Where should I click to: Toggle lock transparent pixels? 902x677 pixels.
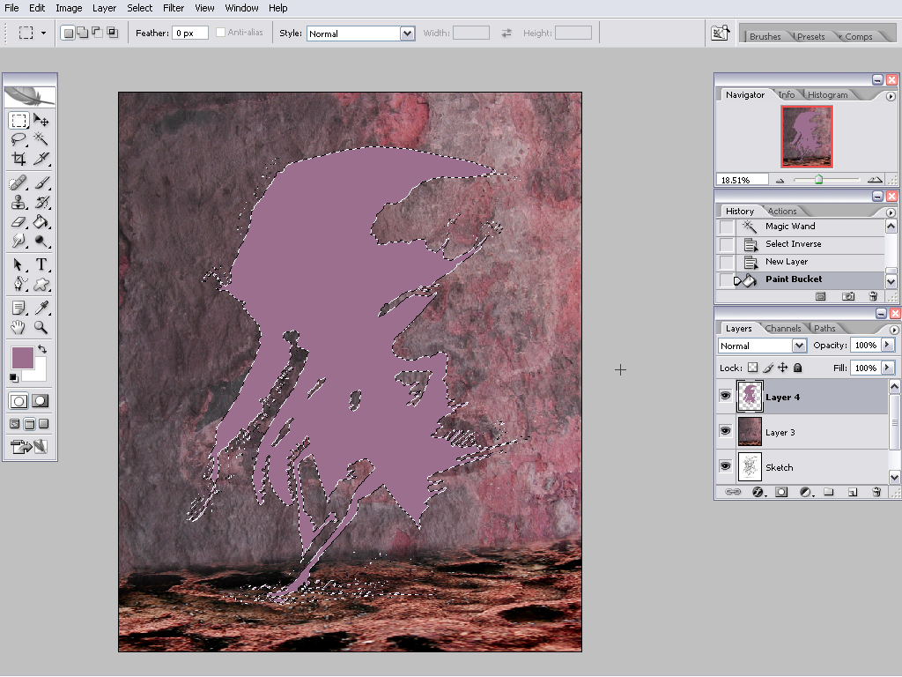[x=753, y=368]
